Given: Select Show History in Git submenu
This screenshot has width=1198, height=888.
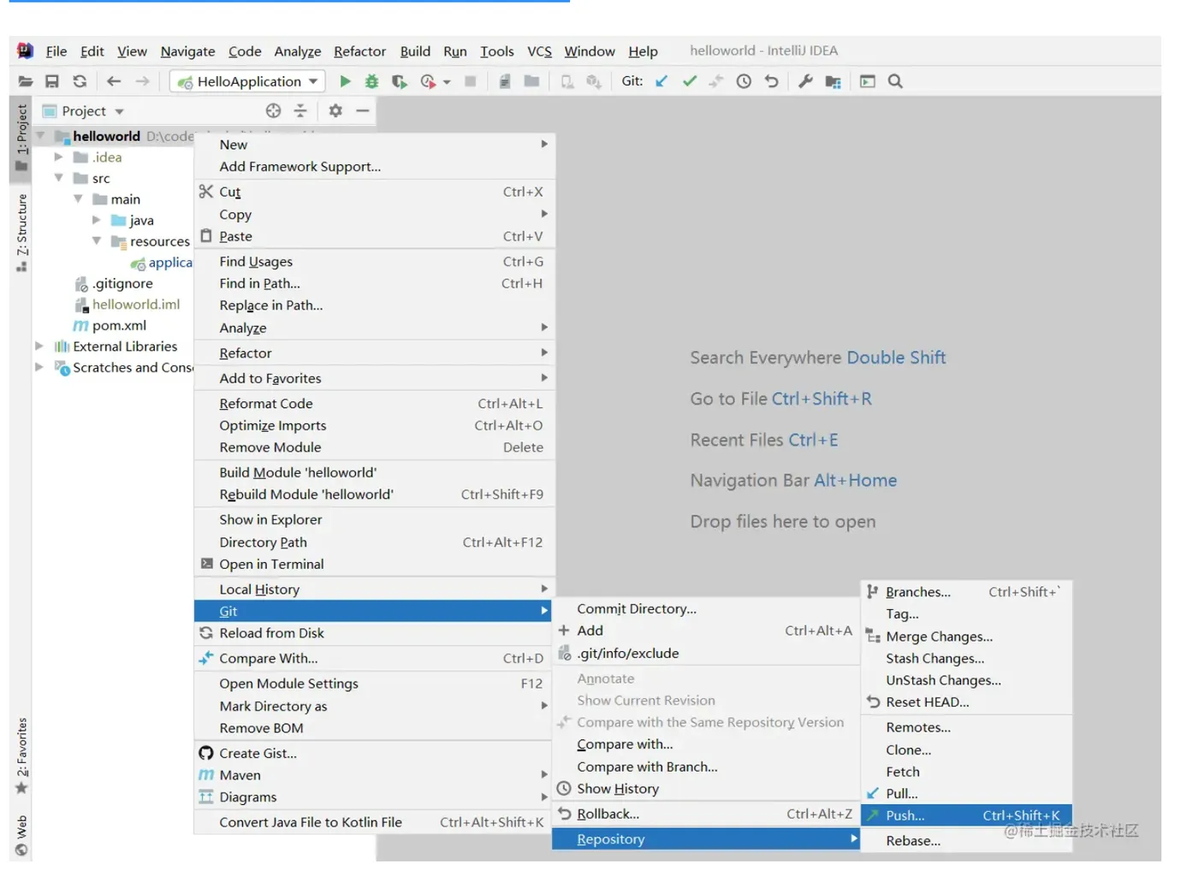Looking at the screenshot, I should click(x=706, y=789).
